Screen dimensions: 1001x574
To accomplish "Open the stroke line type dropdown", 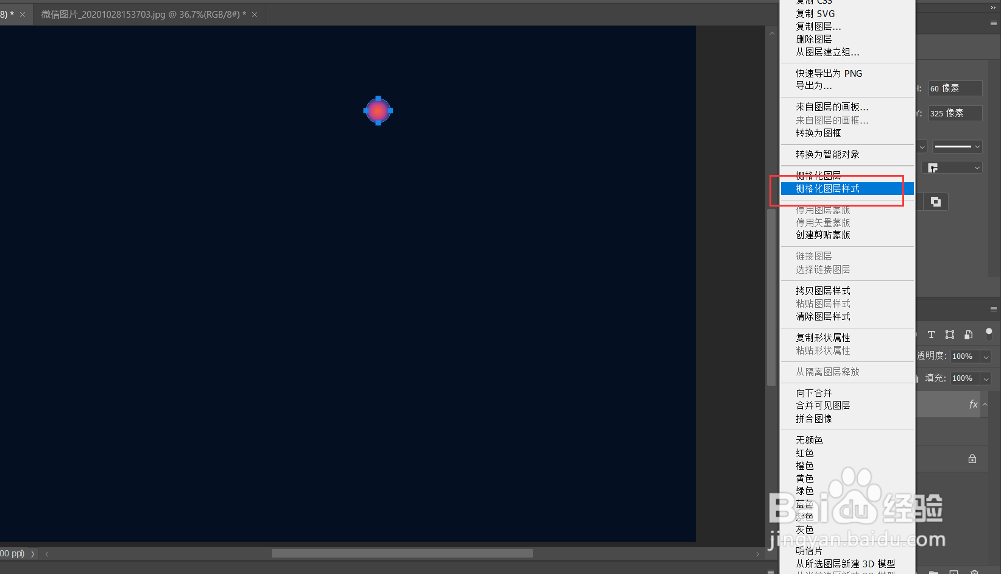I will coord(957,147).
